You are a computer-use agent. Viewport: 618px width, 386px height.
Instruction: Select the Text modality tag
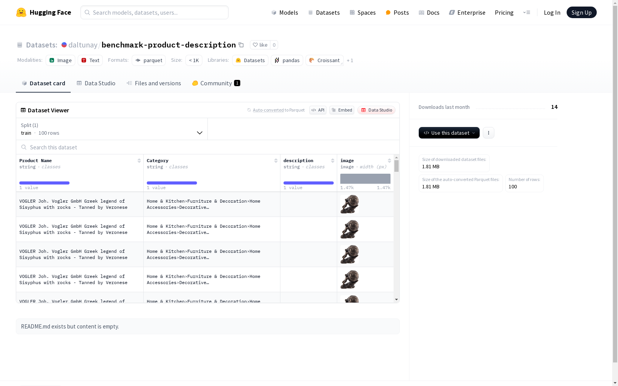pos(90,60)
